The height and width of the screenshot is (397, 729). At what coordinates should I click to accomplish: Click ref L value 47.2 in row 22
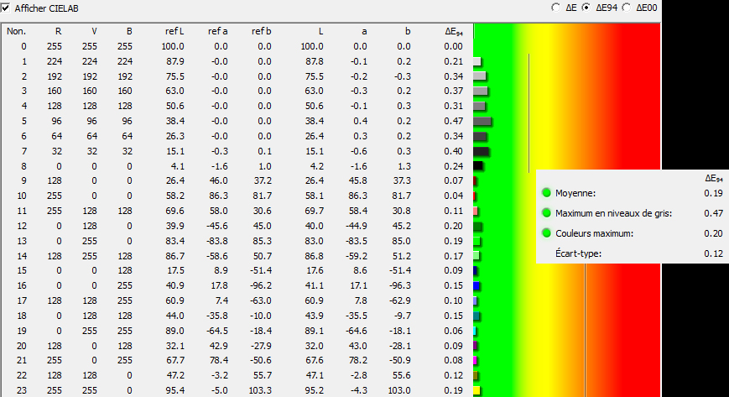point(175,375)
